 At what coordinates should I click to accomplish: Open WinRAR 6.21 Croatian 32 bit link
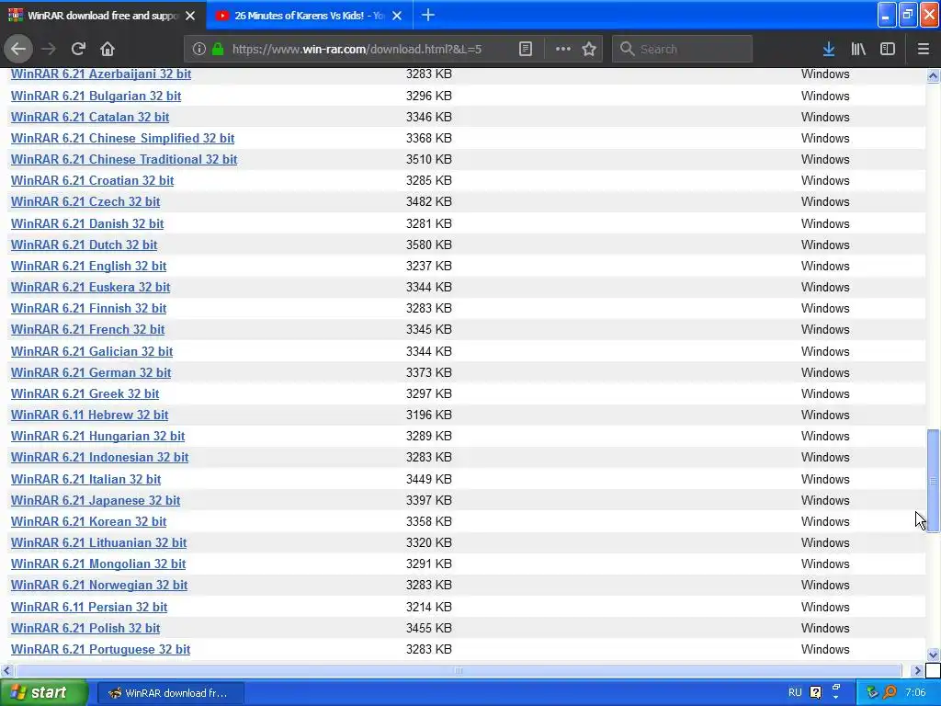click(93, 180)
